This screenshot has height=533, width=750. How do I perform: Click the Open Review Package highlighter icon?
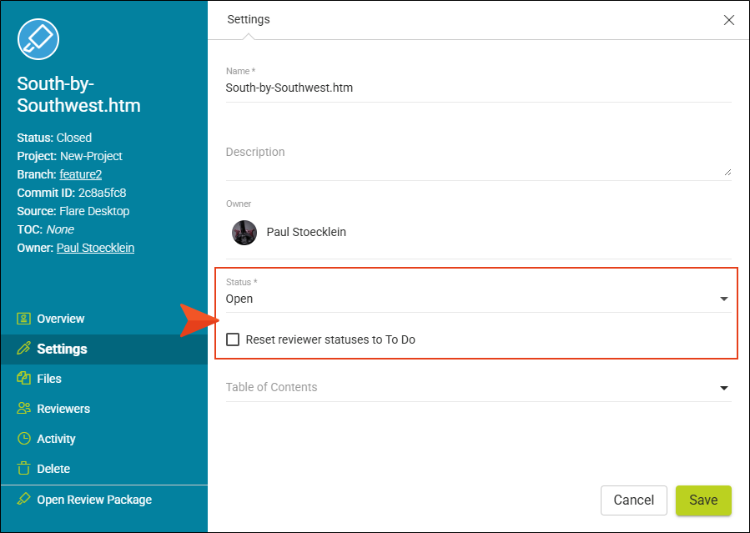pyautogui.click(x=23, y=499)
